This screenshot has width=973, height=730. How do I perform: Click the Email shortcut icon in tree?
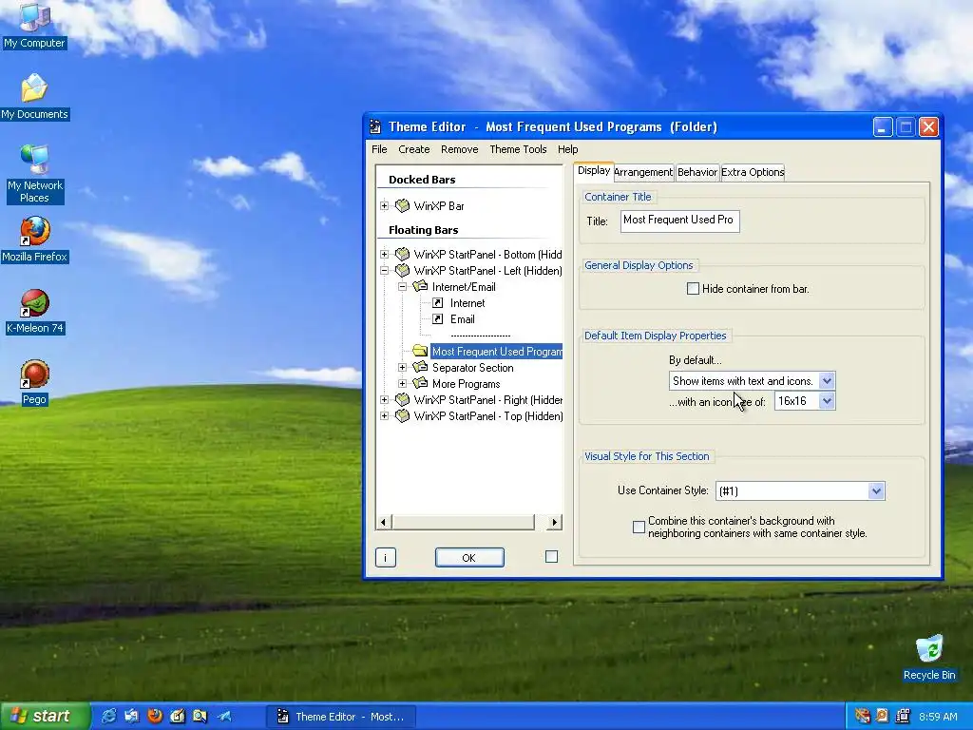(437, 319)
